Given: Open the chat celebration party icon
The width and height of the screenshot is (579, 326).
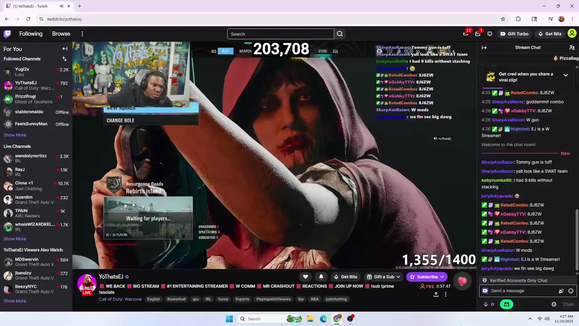Looking at the screenshot, I should (561, 291).
